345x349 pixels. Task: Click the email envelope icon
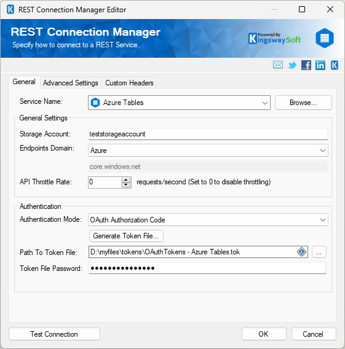pos(278,65)
